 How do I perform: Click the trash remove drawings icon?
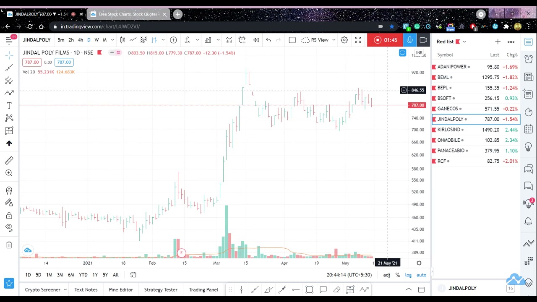[x=9, y=245]
